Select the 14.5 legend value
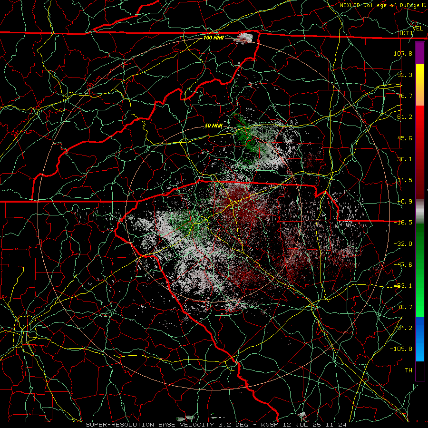 click(405, 180)
